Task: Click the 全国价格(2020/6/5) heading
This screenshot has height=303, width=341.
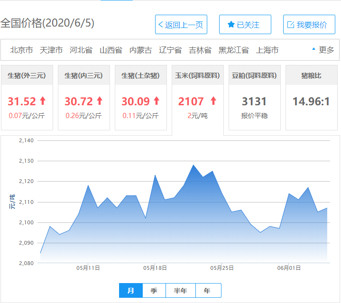Action: pyautogui.click(x=47, y=23)
